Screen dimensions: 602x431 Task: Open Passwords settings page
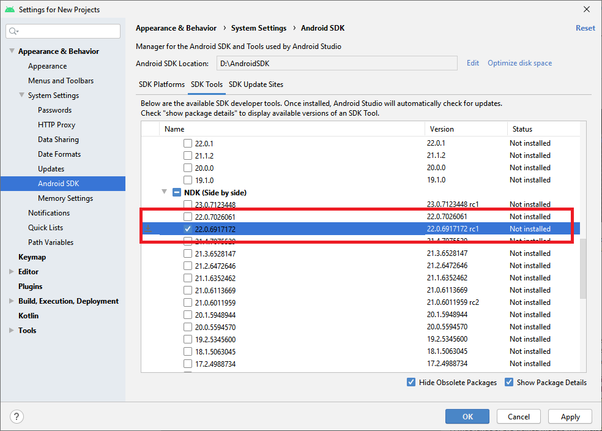[x=54, y=110]
